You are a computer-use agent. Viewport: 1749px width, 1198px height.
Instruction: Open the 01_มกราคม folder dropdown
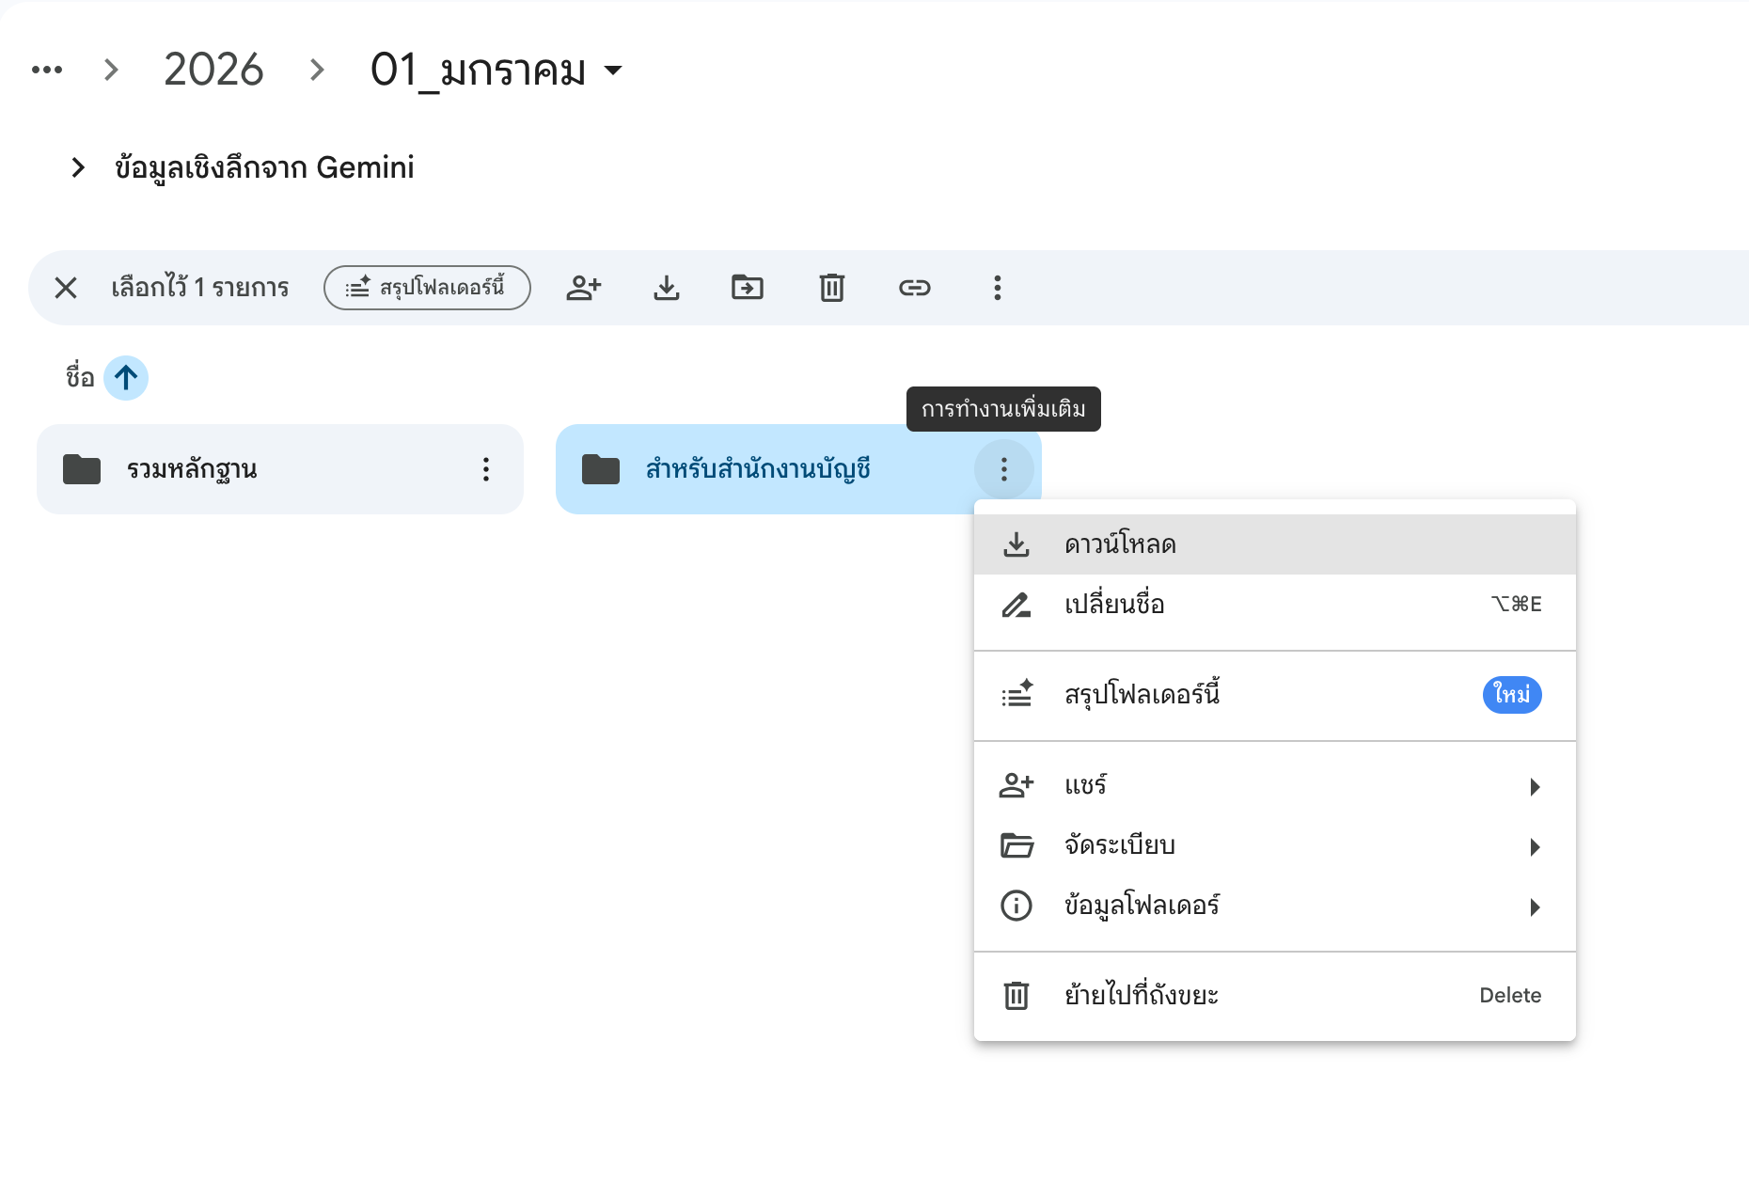point(613,71)
